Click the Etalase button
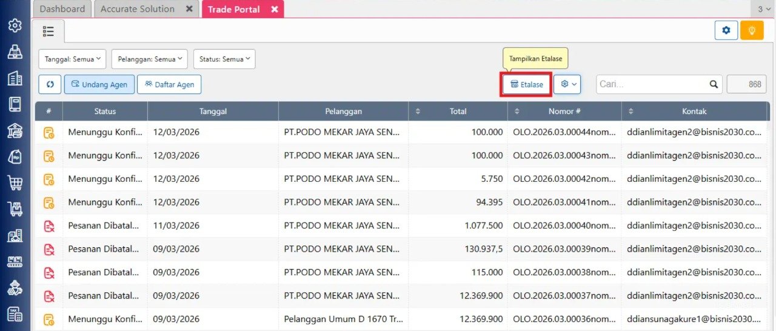The height and width of the screenshot is (331, 776). (x=526, y=84)
